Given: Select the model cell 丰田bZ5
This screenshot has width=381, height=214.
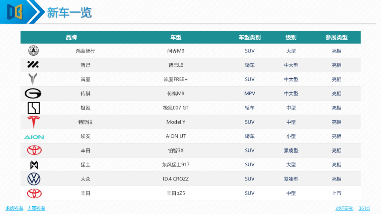Looking at the screenshot, I should click(x=176, y=193).
